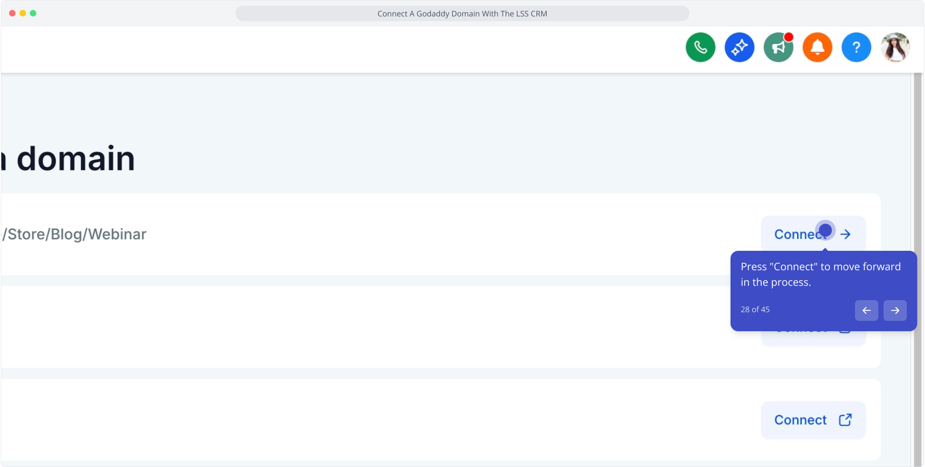Click the '28 of 45' step counter

pos(755,310)
